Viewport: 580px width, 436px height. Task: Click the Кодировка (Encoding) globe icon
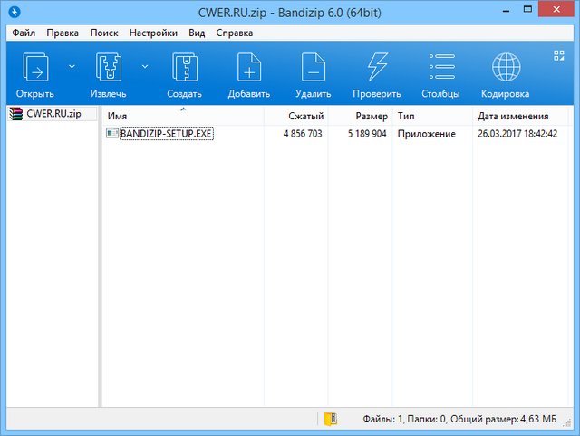[x=506, y=69]
